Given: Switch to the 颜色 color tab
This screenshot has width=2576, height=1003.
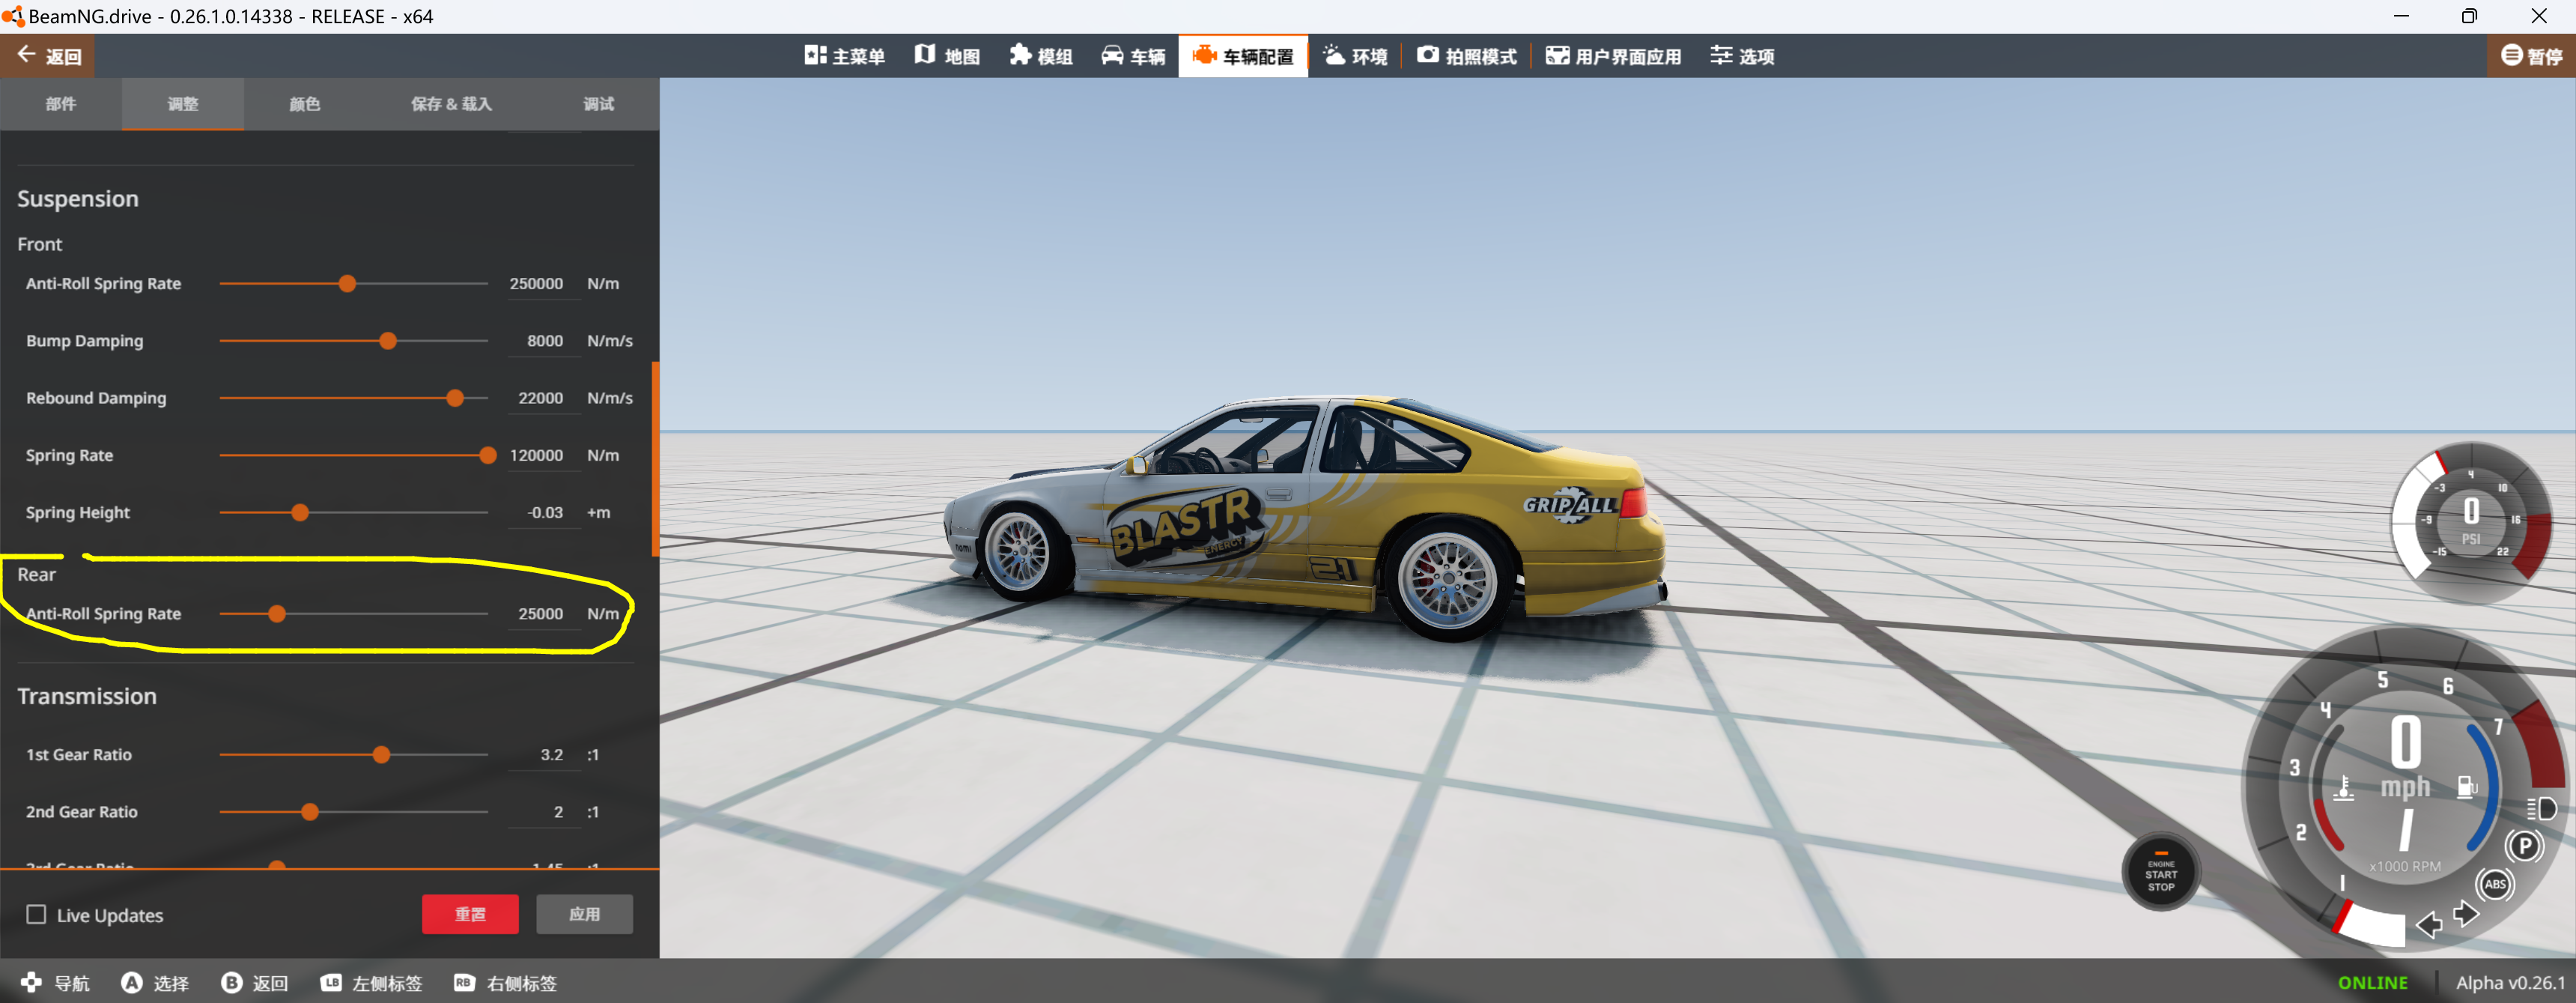Looking at the screenshot, I should (305, 104).
